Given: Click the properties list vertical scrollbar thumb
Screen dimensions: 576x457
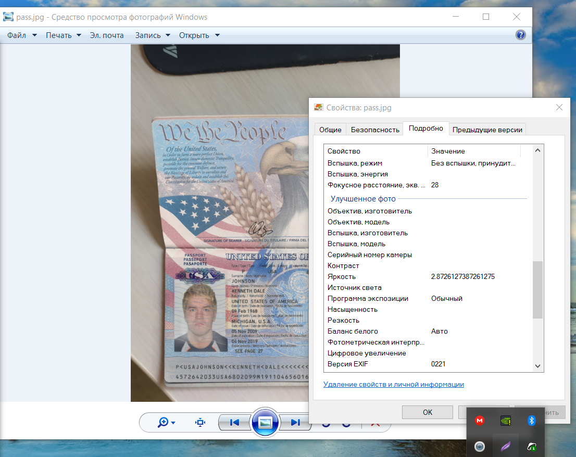Looking at the screenshot, I should [538, 289].
